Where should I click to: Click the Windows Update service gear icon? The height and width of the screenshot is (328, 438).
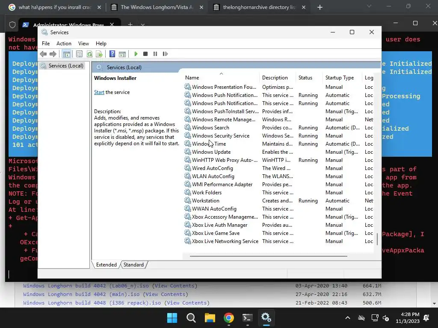point(188,152)
